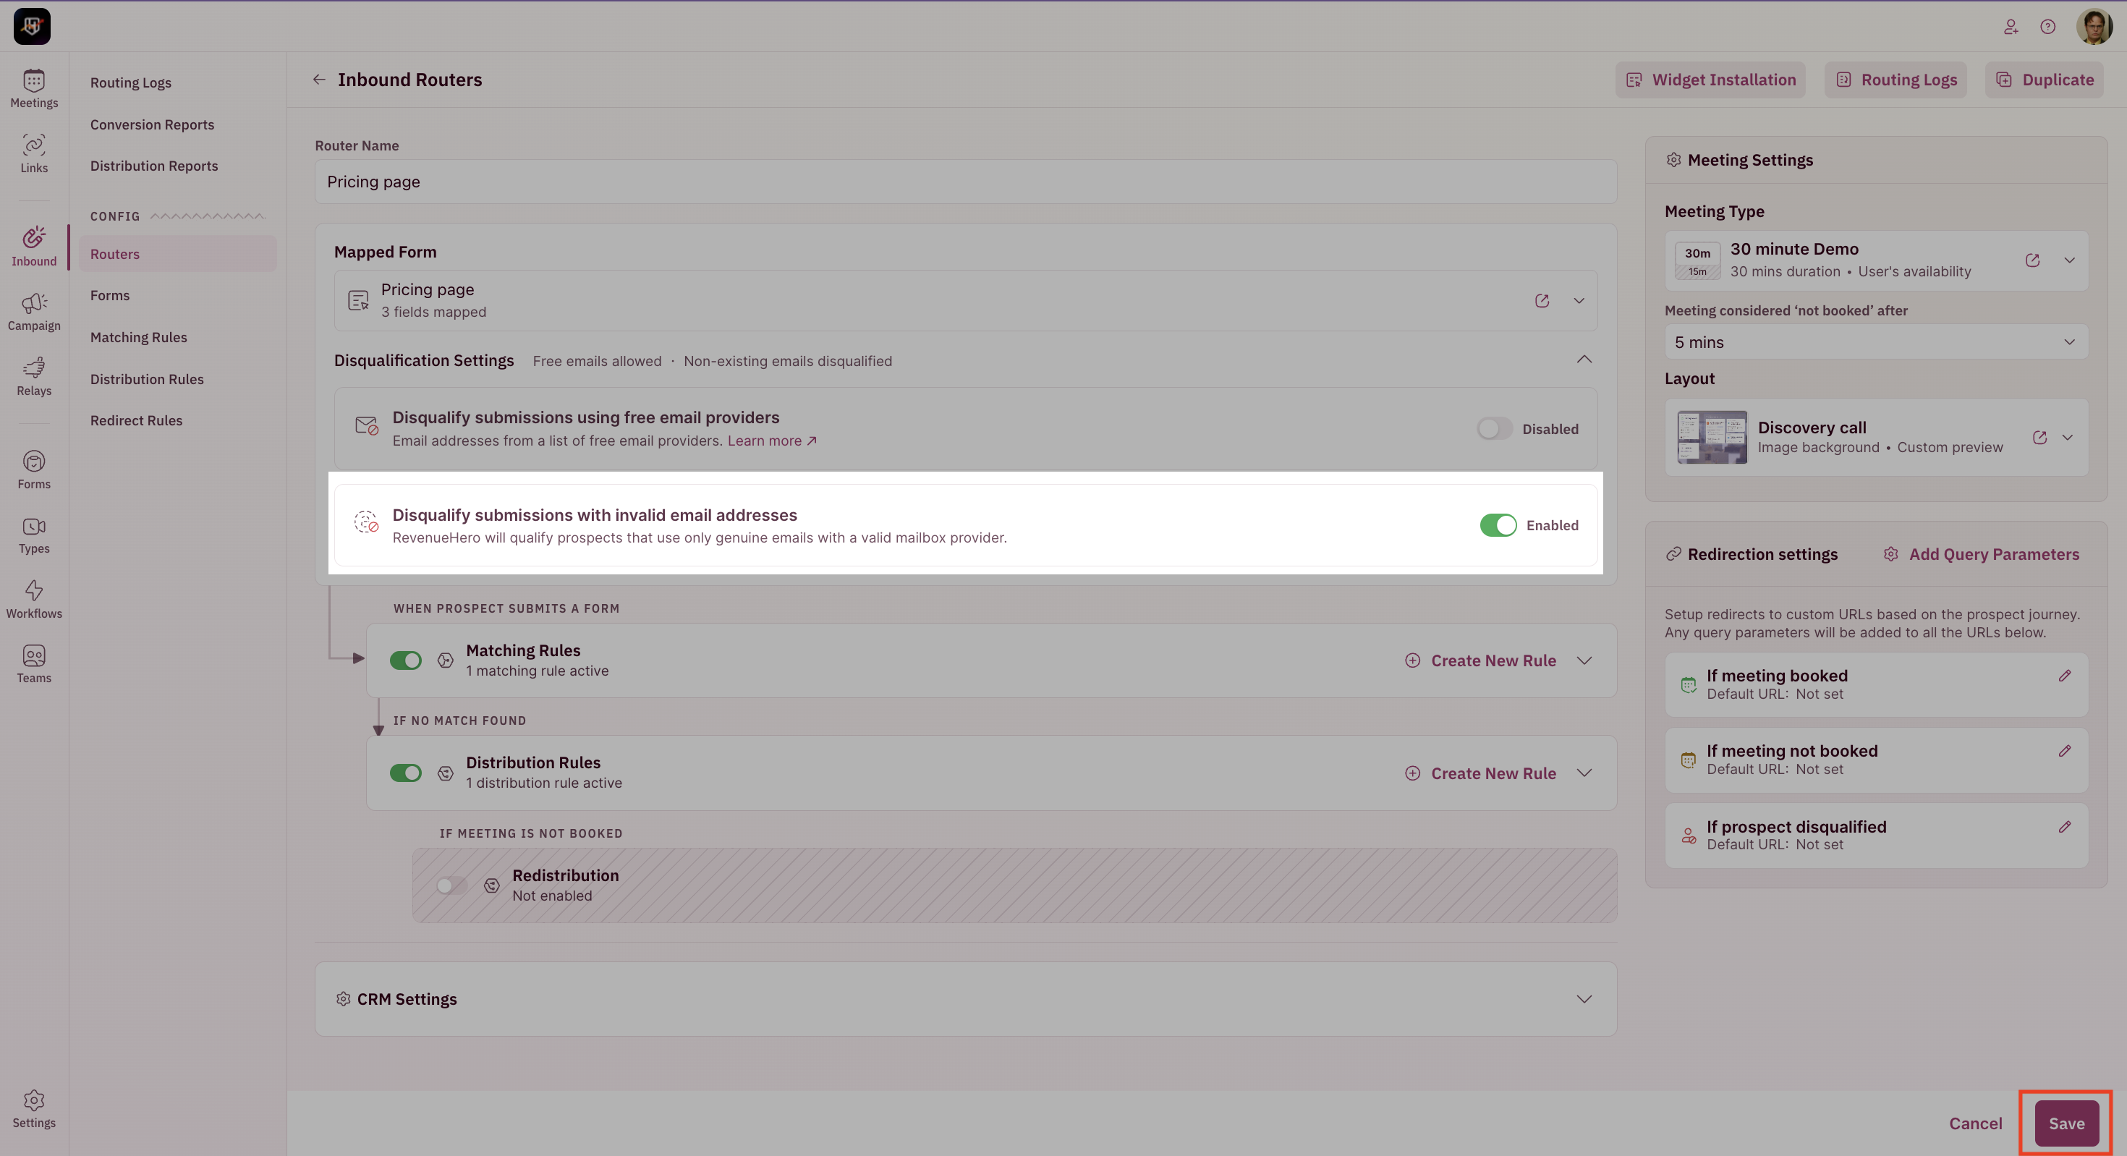Edit the 'If meeting booked' redirect URL
This screenshot has height=1156, width=2127.
click(x=2064, y=676)
